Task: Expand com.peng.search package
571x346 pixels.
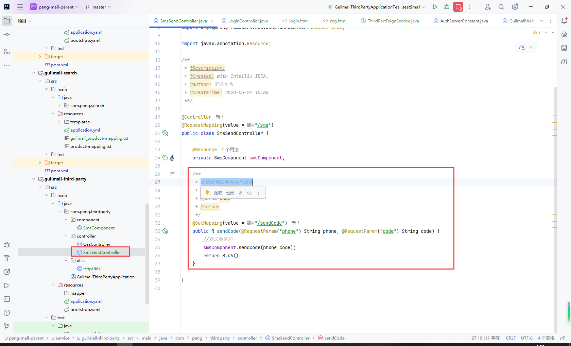Action: tap(59, 105)
